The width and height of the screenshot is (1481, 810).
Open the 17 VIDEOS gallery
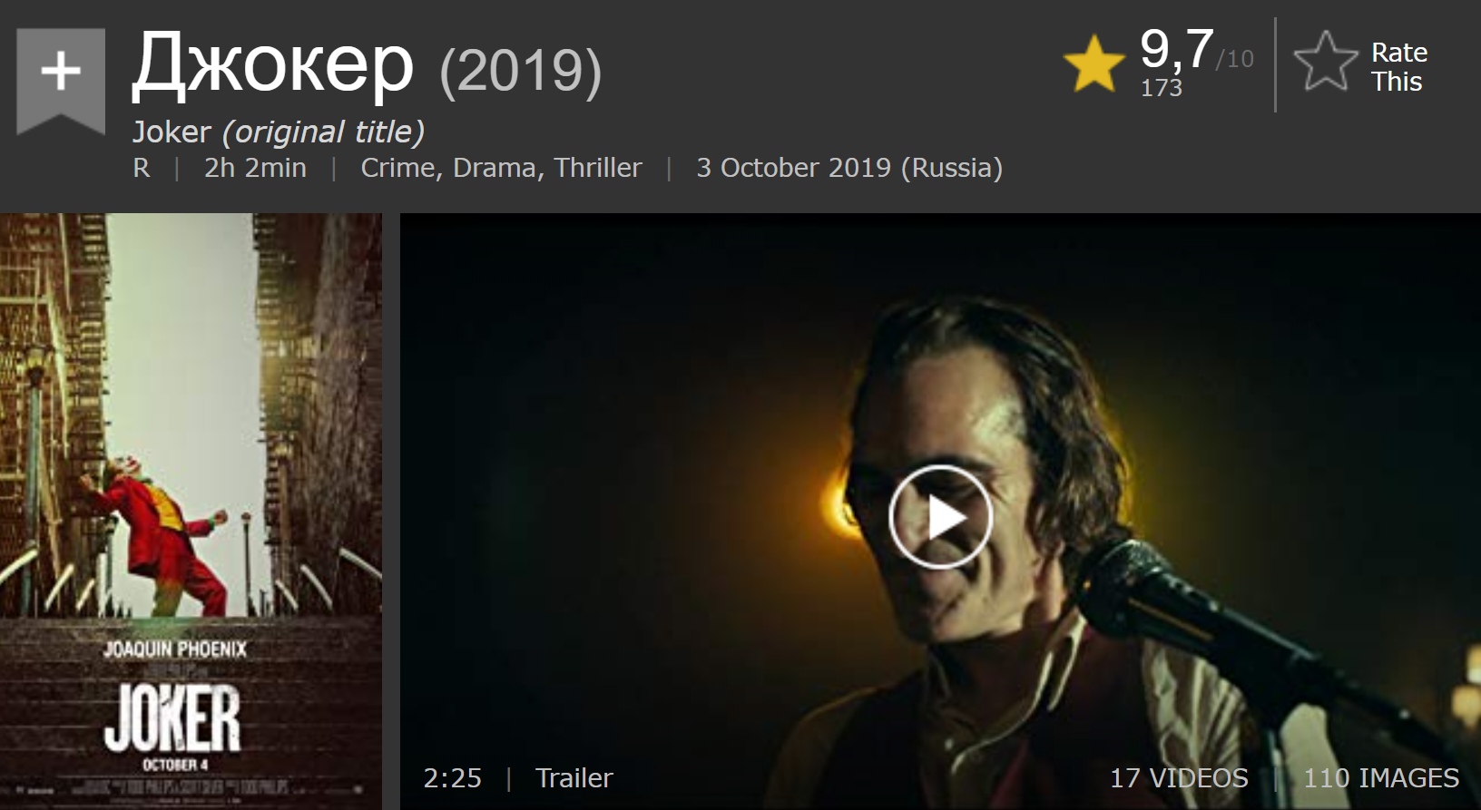[1179, 778]
